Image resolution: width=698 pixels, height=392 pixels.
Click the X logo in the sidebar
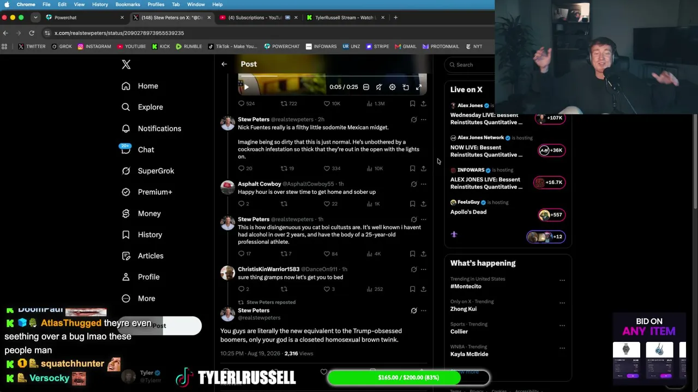click(x=126, y=64)
